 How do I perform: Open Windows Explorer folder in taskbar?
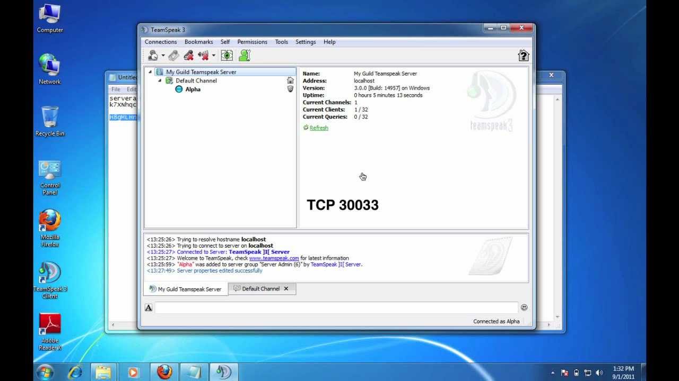[104, 372]
